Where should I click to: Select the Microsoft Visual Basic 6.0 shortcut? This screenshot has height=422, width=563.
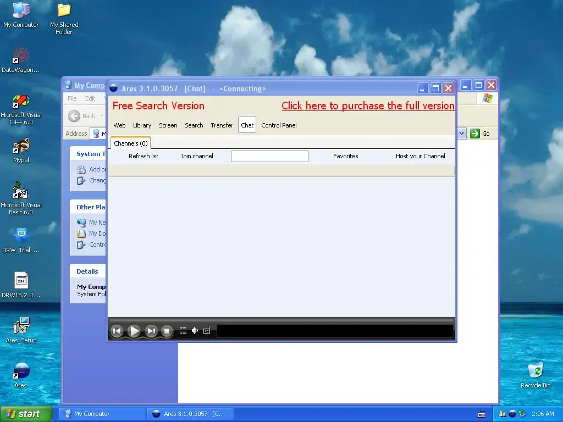(21, 199)
